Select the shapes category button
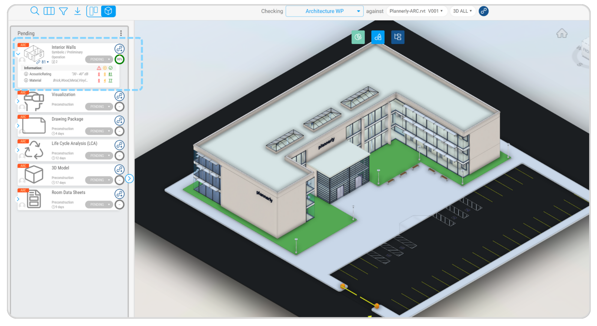Image resolution: width=597 pixels, height=326 pixels. click(378, 37)
